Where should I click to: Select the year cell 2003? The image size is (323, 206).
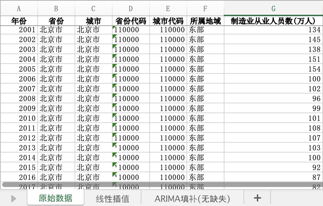coord(19,49)
